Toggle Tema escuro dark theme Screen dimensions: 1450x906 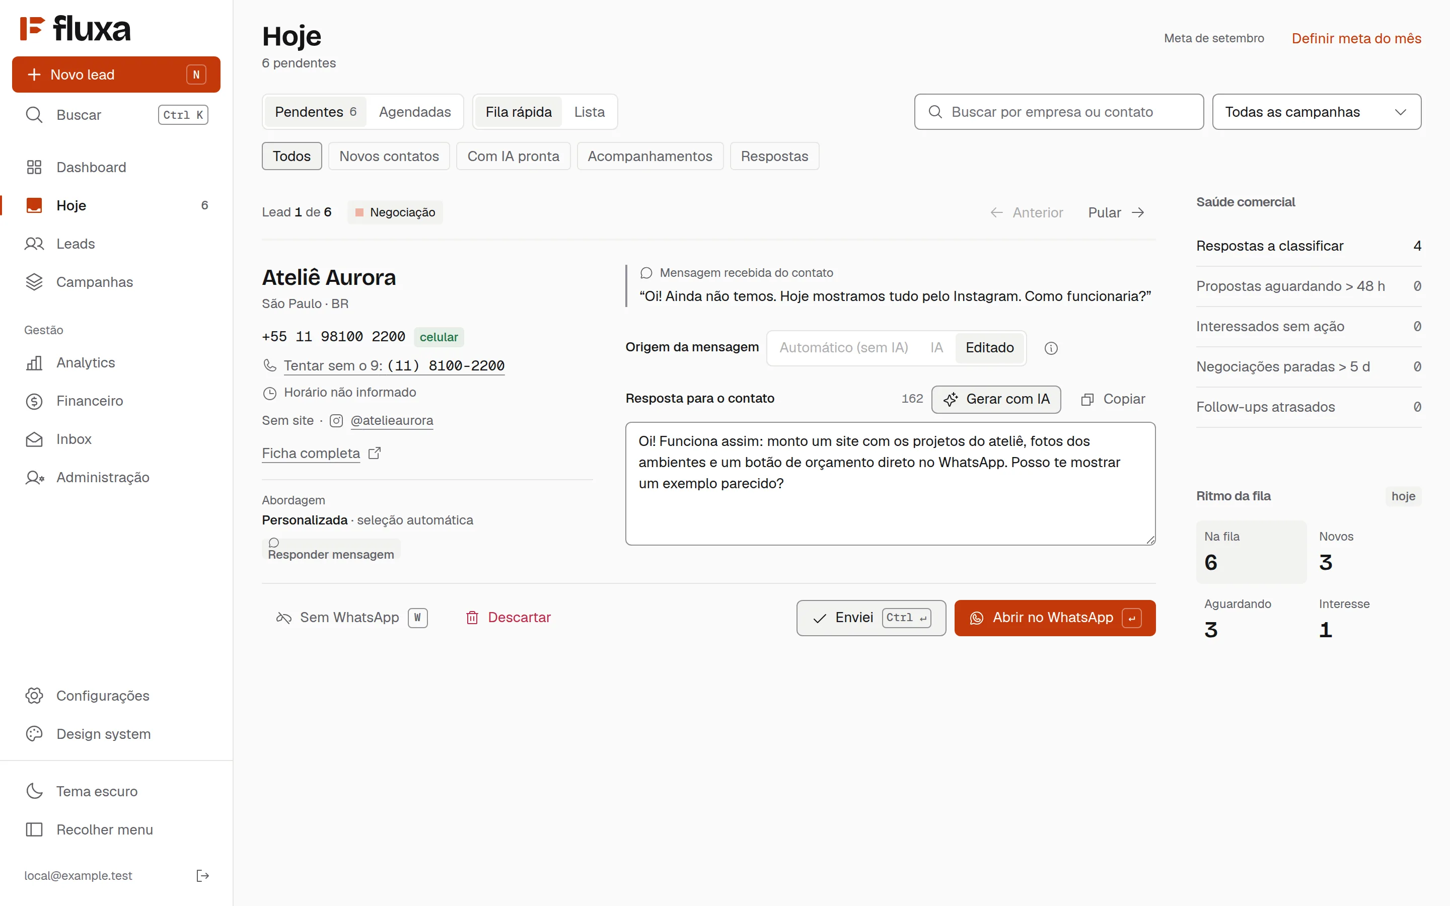point(116,791)
